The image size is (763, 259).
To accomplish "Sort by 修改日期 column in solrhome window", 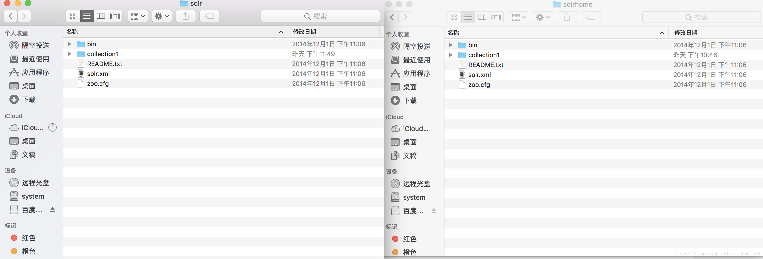I will tap(714, 33).
